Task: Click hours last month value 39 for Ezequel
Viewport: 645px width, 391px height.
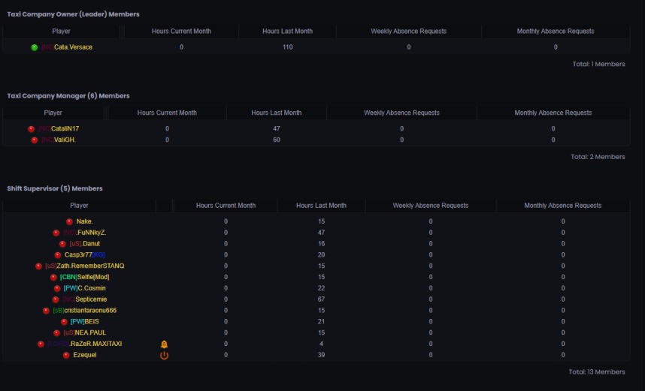Action: tap(321, 355)
